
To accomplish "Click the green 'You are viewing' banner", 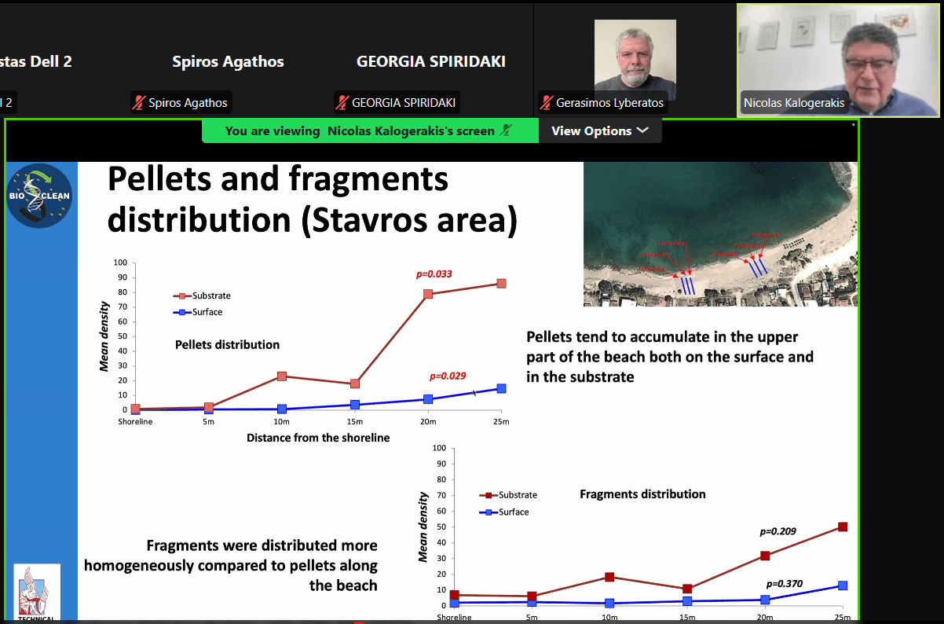I will coord(360,131).
